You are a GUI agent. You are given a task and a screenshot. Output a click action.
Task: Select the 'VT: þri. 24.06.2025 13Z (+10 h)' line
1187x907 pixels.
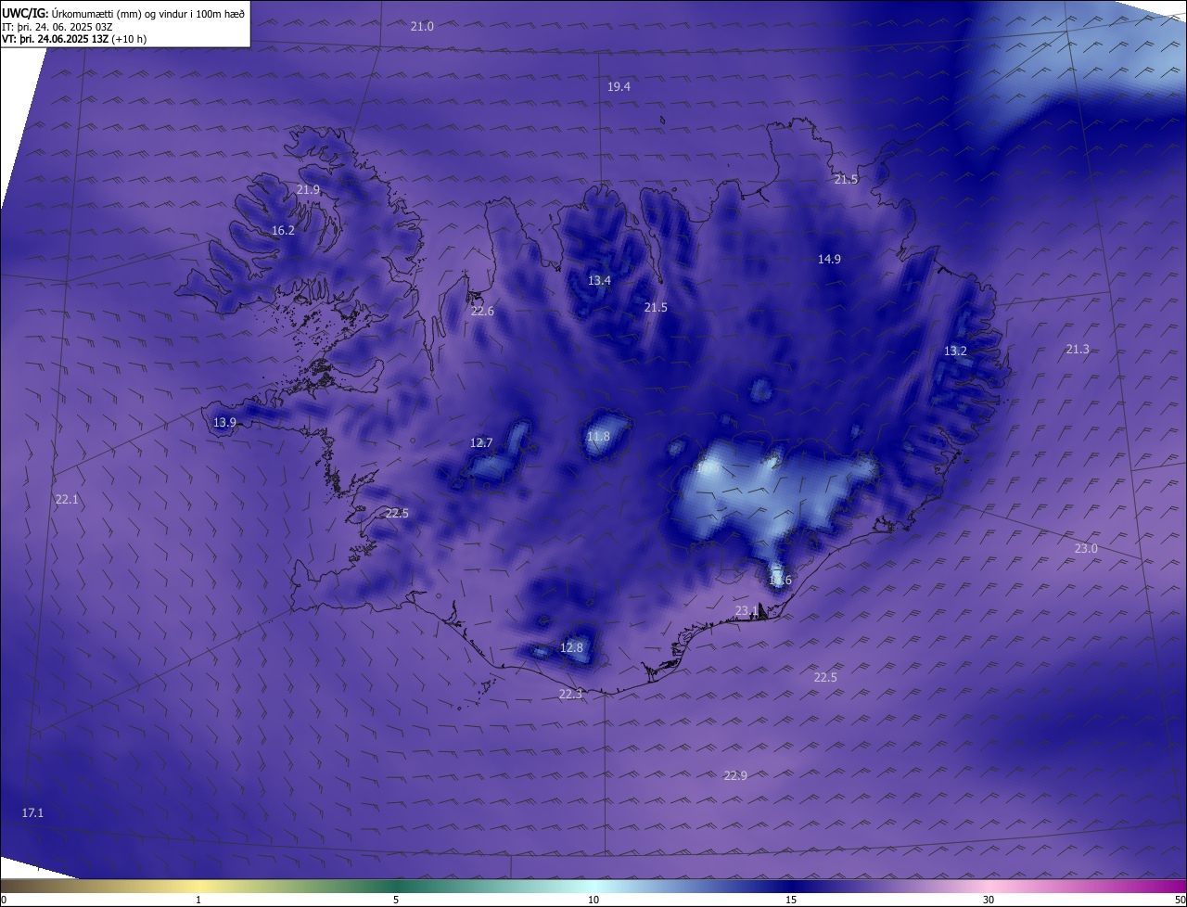(74, 39)
